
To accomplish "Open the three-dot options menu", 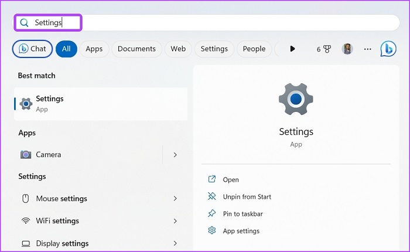I will tap(368, 49).
